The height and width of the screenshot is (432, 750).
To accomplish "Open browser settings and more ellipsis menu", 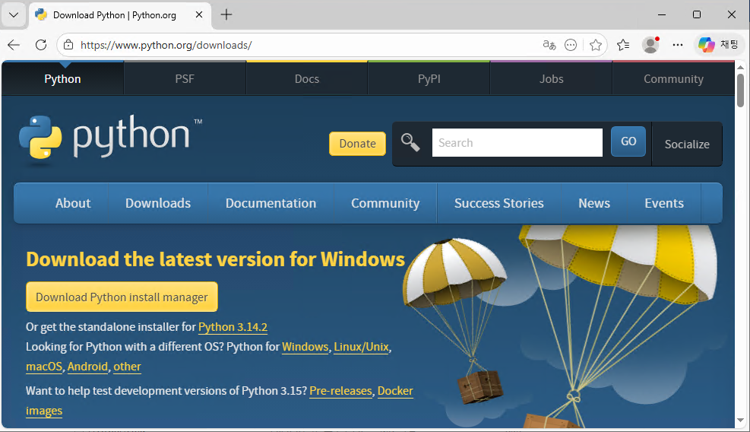I will pos(678,45).
